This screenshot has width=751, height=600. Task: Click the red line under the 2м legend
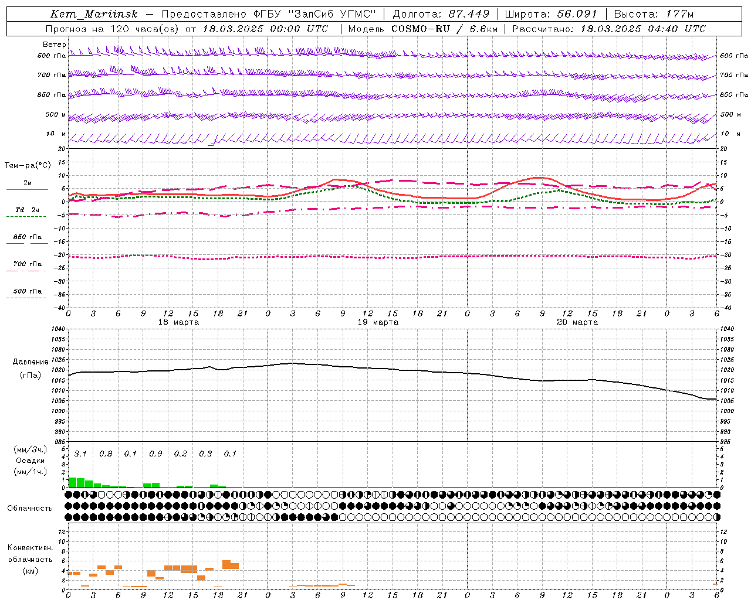[x=27, y=189]
